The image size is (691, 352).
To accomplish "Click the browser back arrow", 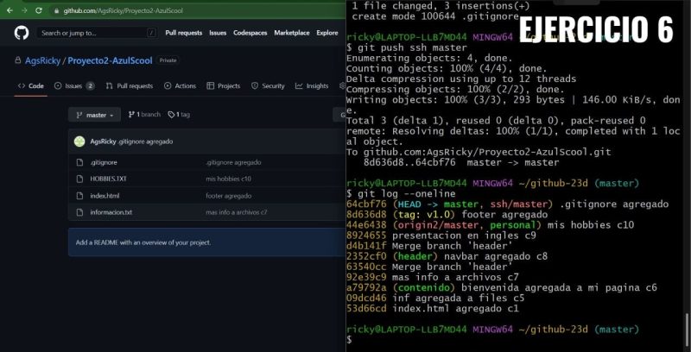I will click(9, 10).
